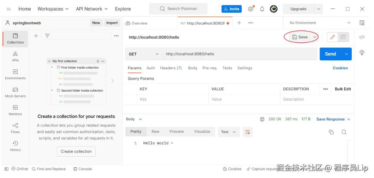374x178 pixels.
Task: Open the settings gear icon
Action: 251,9
